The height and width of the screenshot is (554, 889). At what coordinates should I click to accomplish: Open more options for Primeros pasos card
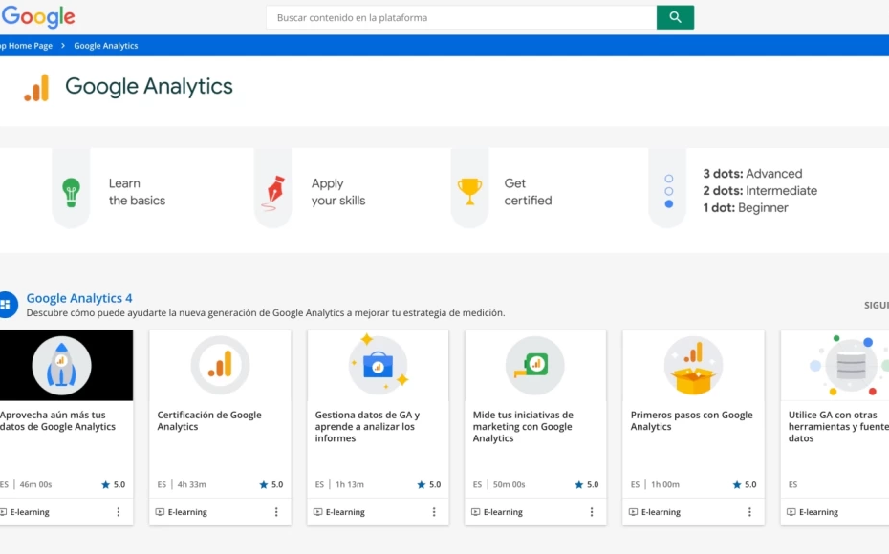(749, 512)
